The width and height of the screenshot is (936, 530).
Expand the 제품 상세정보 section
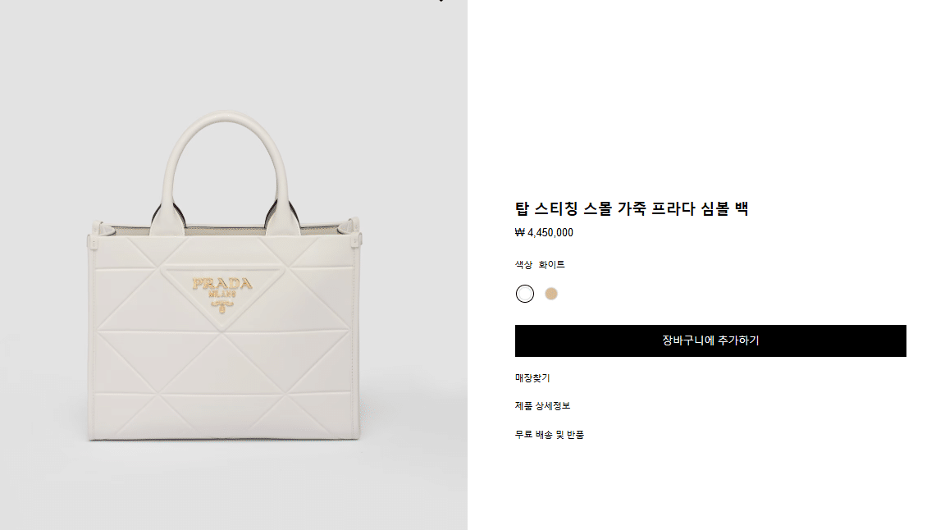[x=542, y=406]
